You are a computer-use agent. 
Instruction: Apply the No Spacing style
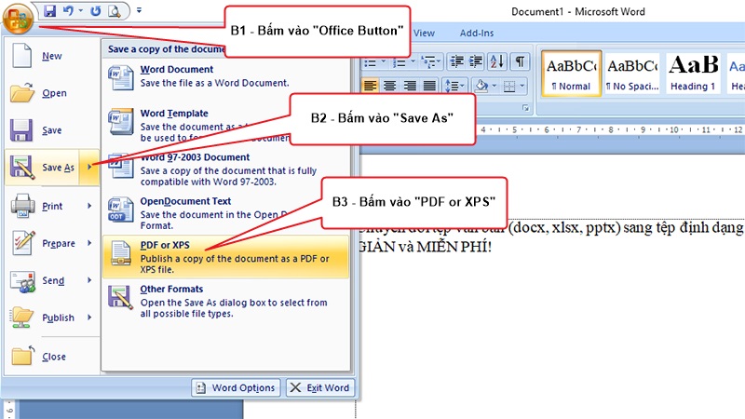pyautogui.click(x=632, y=74)
